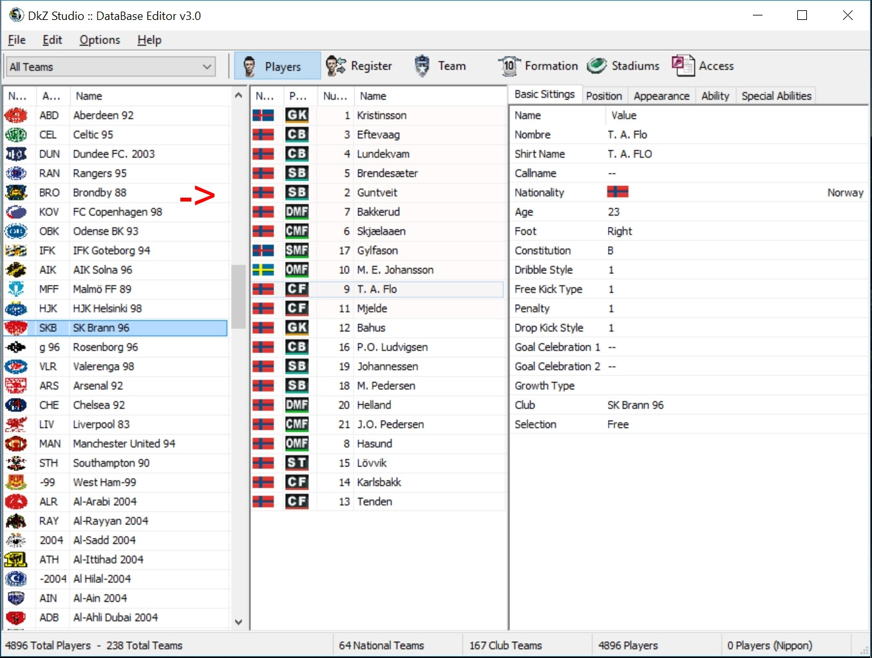Select team Southampton 90
Image resolution: width=872 pixels, height=658 pixels.
pos(116,463)
